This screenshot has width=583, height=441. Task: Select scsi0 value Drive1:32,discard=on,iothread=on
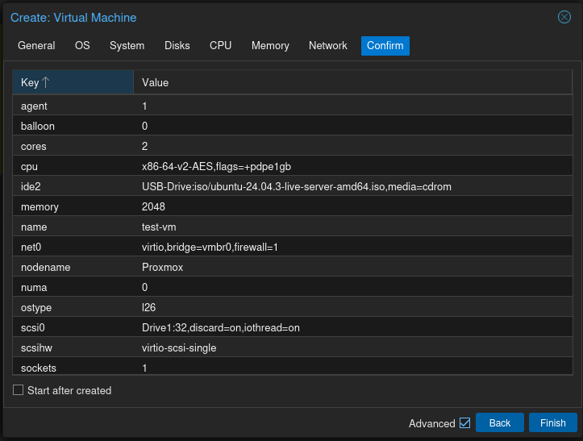pos(220,327)
